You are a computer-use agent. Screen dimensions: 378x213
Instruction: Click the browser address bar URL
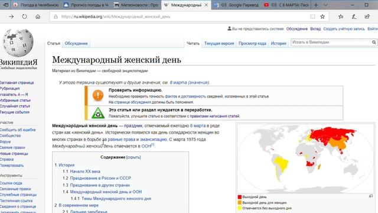point(116,17)
